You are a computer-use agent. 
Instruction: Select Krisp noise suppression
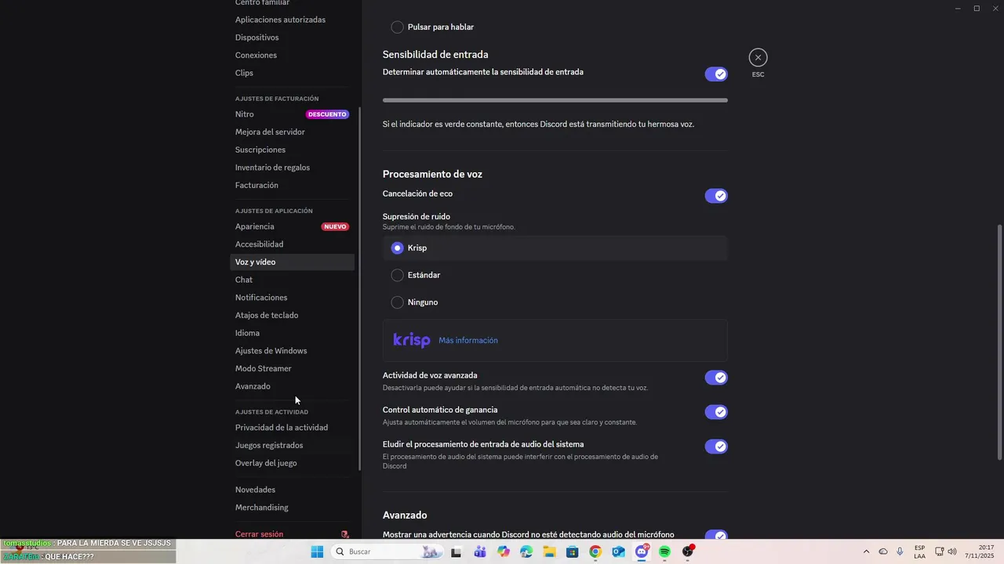click(x=398, y=248)
